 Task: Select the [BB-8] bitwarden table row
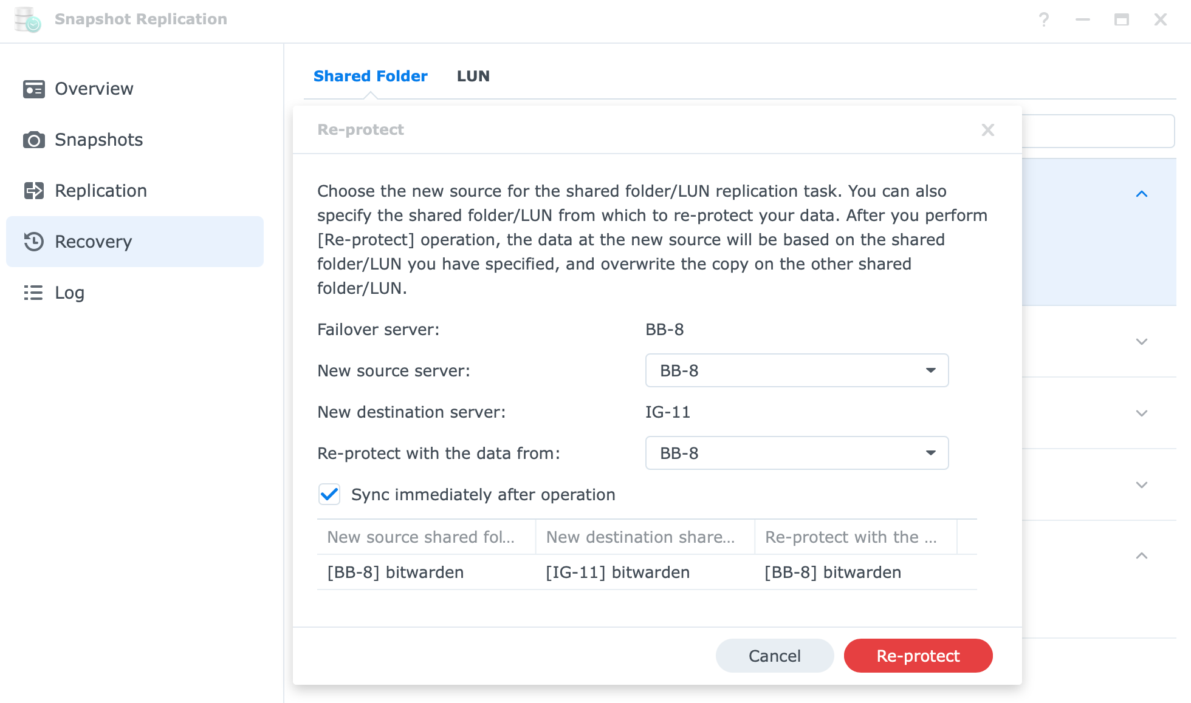tap(647, 572)
